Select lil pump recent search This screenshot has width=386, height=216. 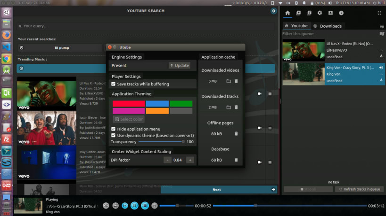[59, 48]
